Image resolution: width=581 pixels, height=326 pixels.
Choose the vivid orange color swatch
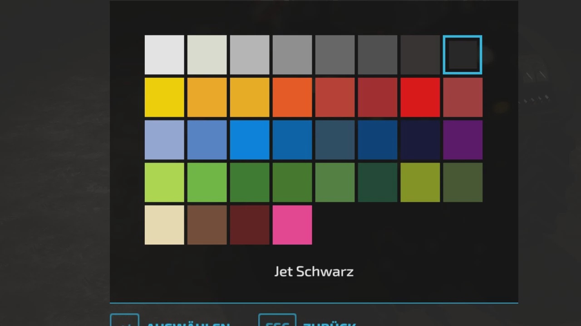(x=292, y=97)
